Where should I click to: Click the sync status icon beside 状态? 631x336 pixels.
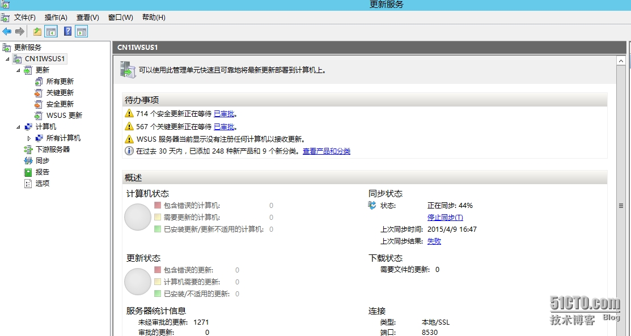point(372,205)
